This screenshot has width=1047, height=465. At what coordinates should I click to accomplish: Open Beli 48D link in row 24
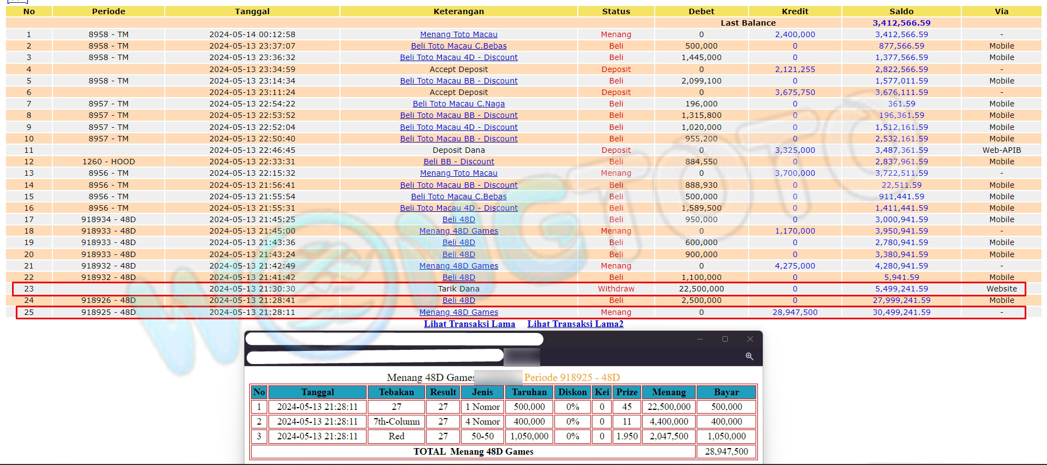tap(458, 300)
